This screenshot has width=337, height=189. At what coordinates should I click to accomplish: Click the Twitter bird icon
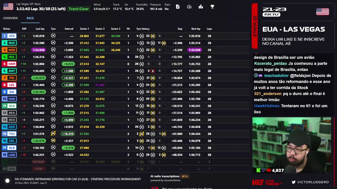294,182
